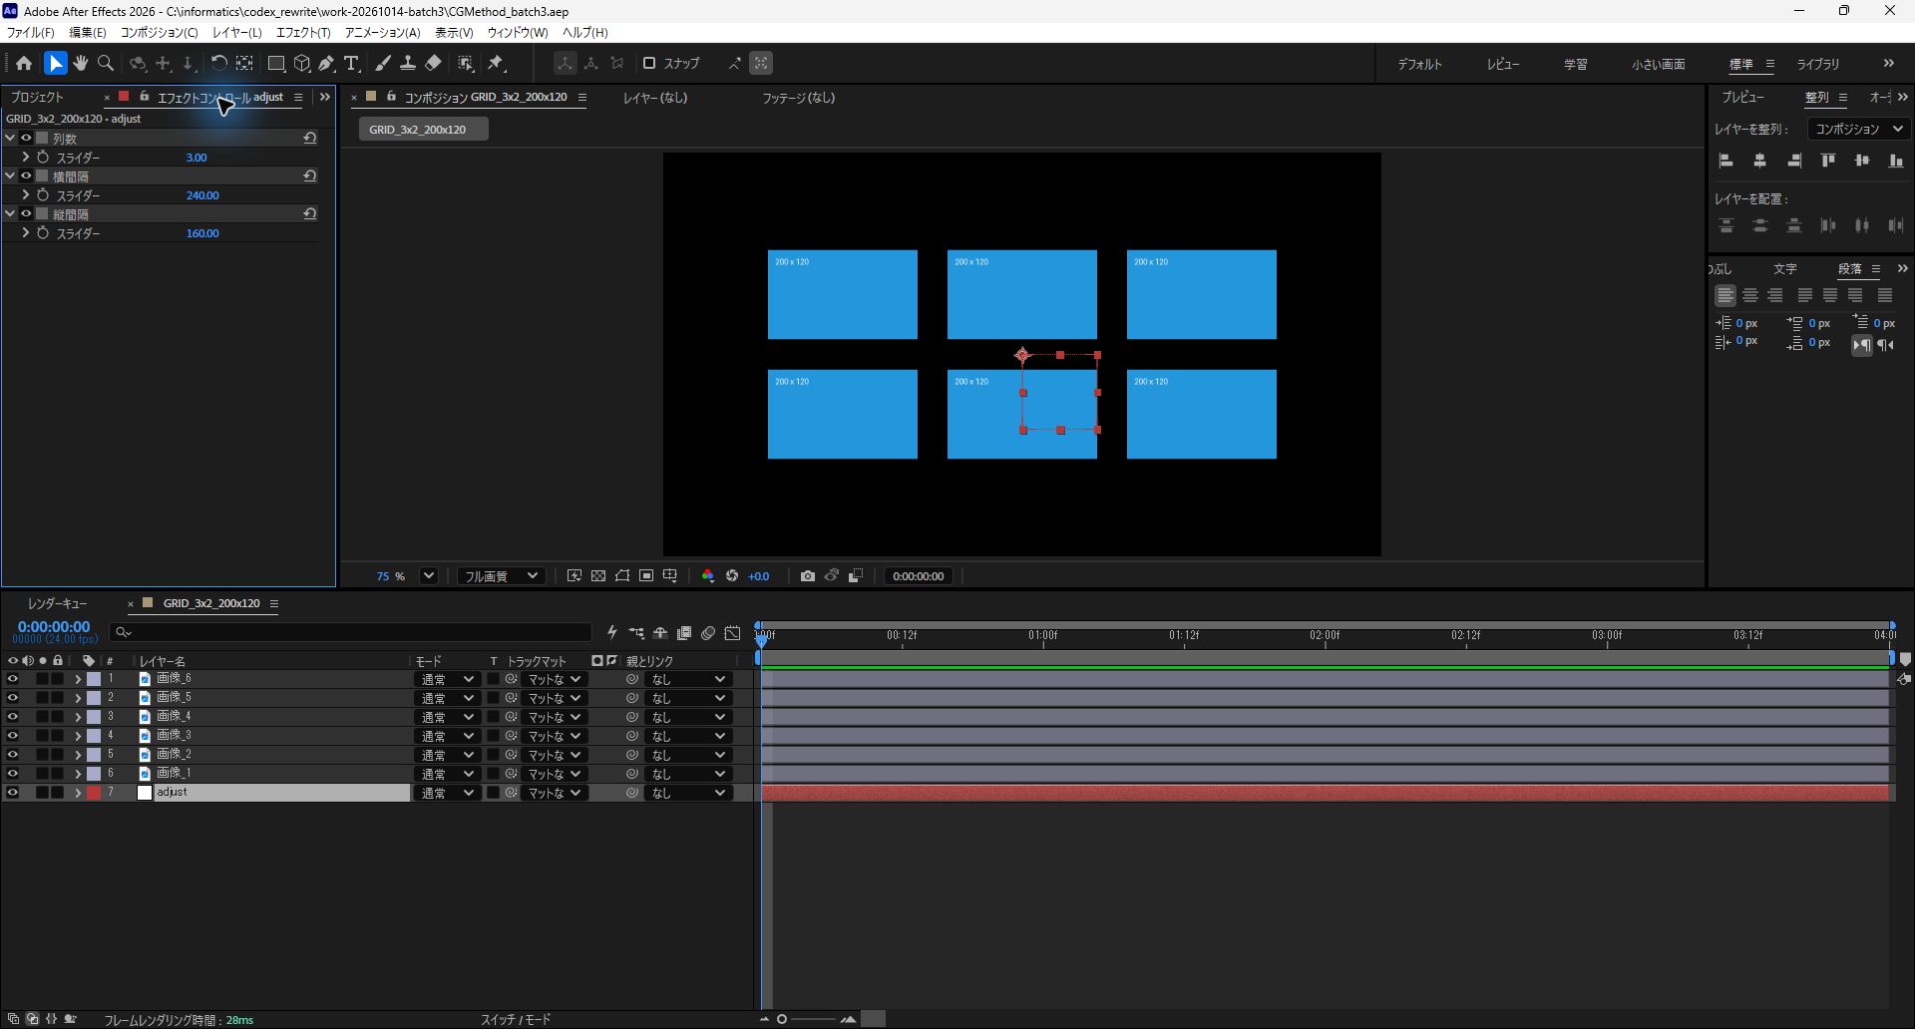Open blend mode dropdown for 画像_3
Image resolution: width=1915 pixels, height=1029 pixels.
click(446, 736)
